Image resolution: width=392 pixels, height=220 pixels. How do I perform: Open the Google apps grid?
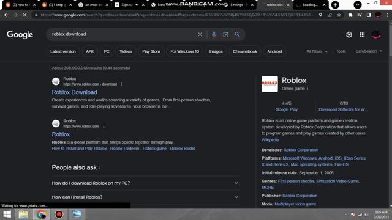click(x=362, y=35)
